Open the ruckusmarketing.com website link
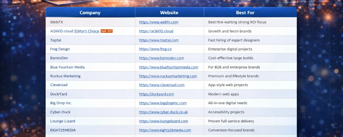This screenshot has width=343, height=137. 168,76
